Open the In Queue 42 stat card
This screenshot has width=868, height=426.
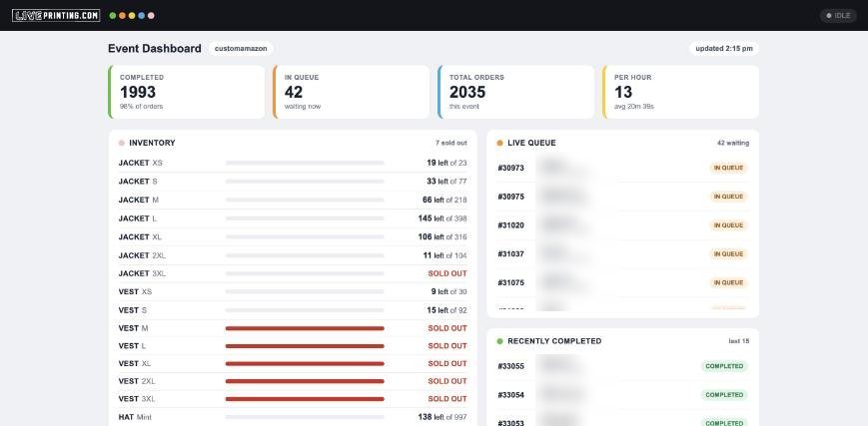[x=351, y=92]
